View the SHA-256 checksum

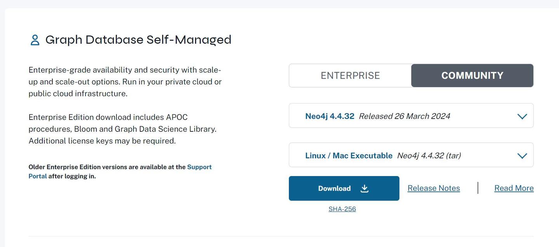tap(342, 208)
